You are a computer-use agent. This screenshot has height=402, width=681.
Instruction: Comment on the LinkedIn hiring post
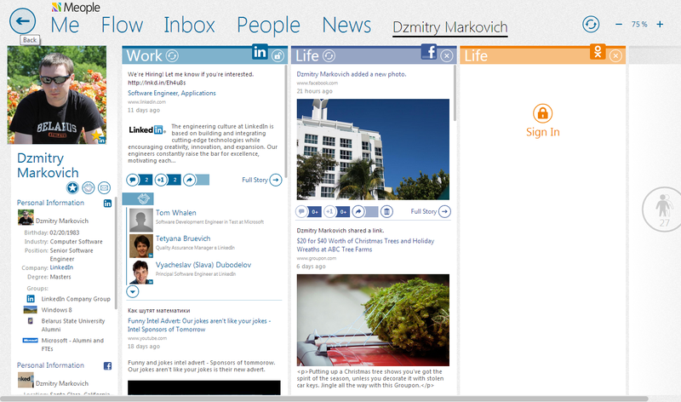pyautogui.click(x=133, y=180)
